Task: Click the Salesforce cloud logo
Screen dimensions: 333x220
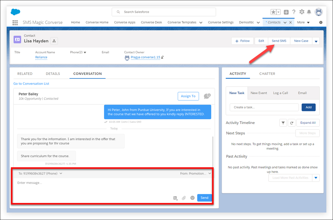Action: [15, 12]
